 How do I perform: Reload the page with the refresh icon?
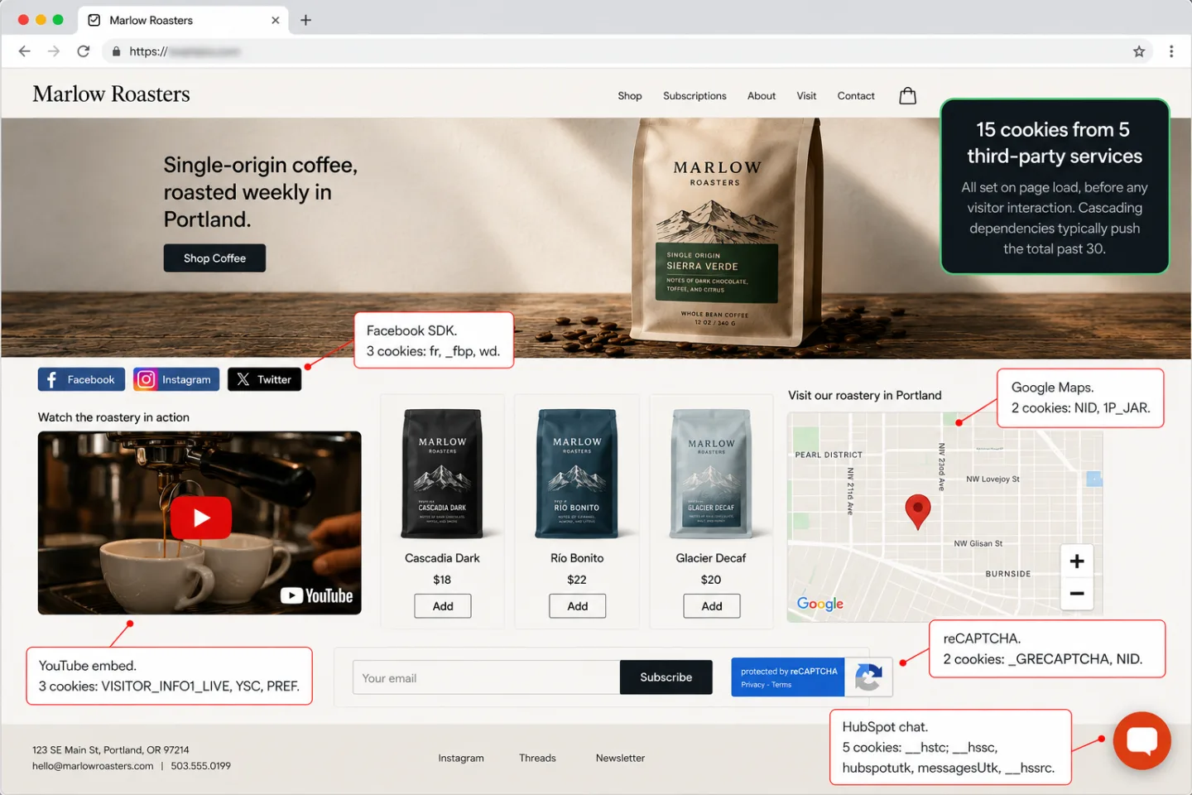pyautogui.click(x=84, y=51)
